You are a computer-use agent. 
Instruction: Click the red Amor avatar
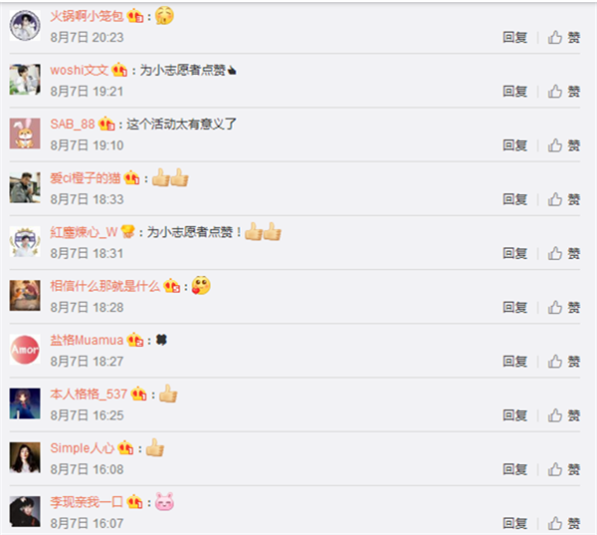[x=25, y=350]
